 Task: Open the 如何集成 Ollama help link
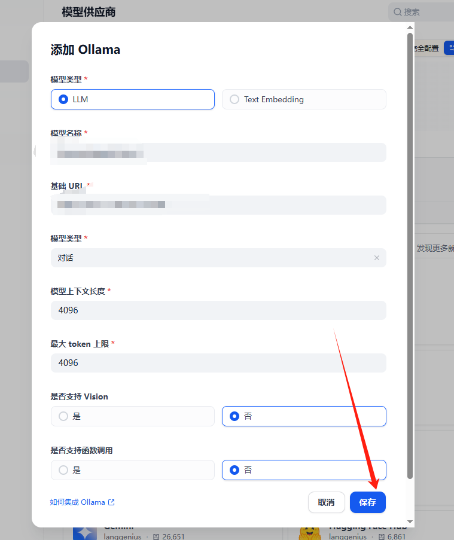click(82, 502)
